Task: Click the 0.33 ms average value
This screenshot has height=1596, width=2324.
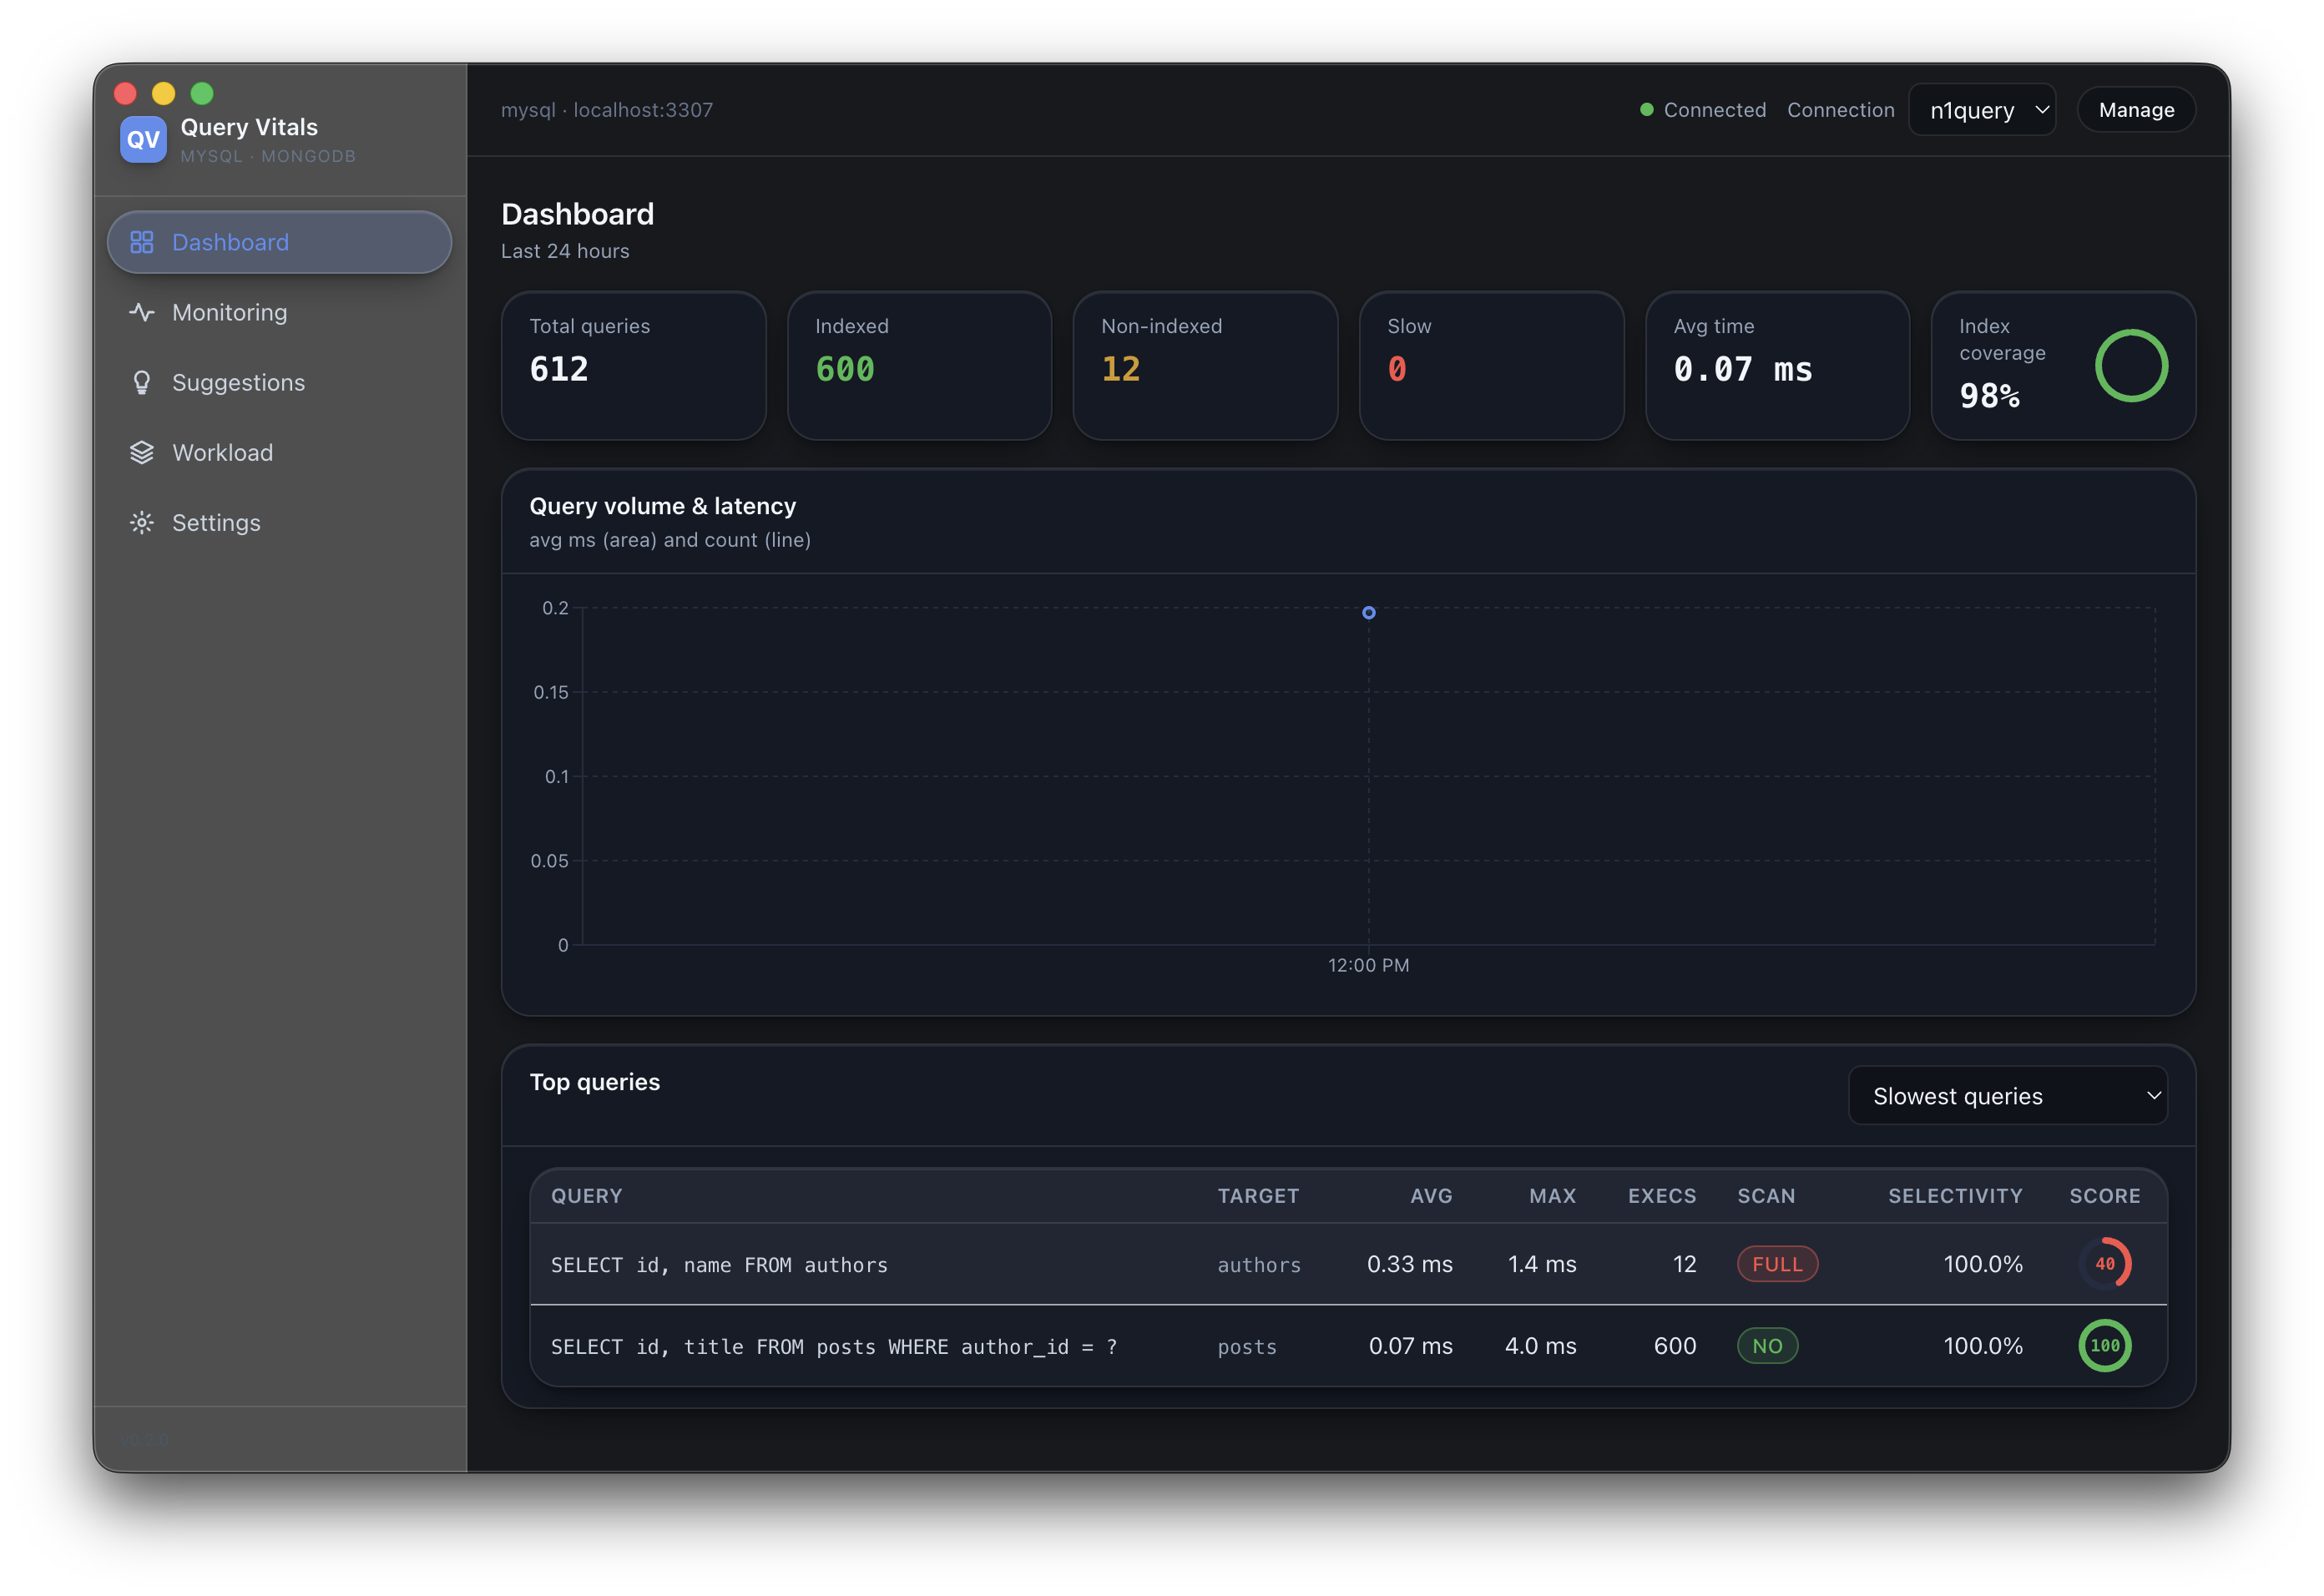Action: (x=1409, y=1264)
